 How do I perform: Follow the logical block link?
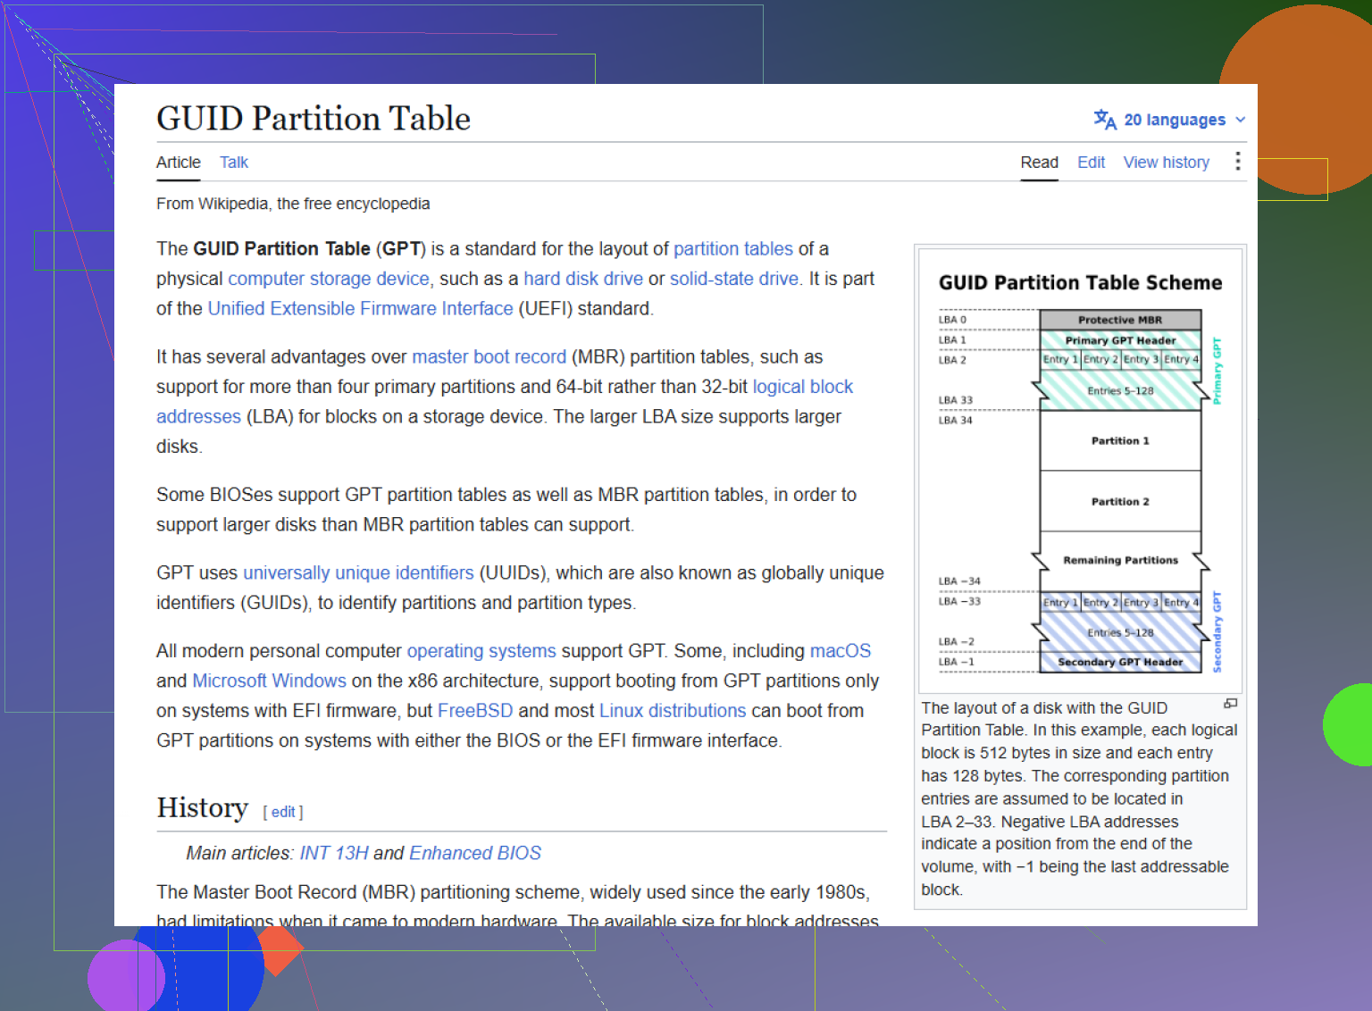(x=803, y=387)
